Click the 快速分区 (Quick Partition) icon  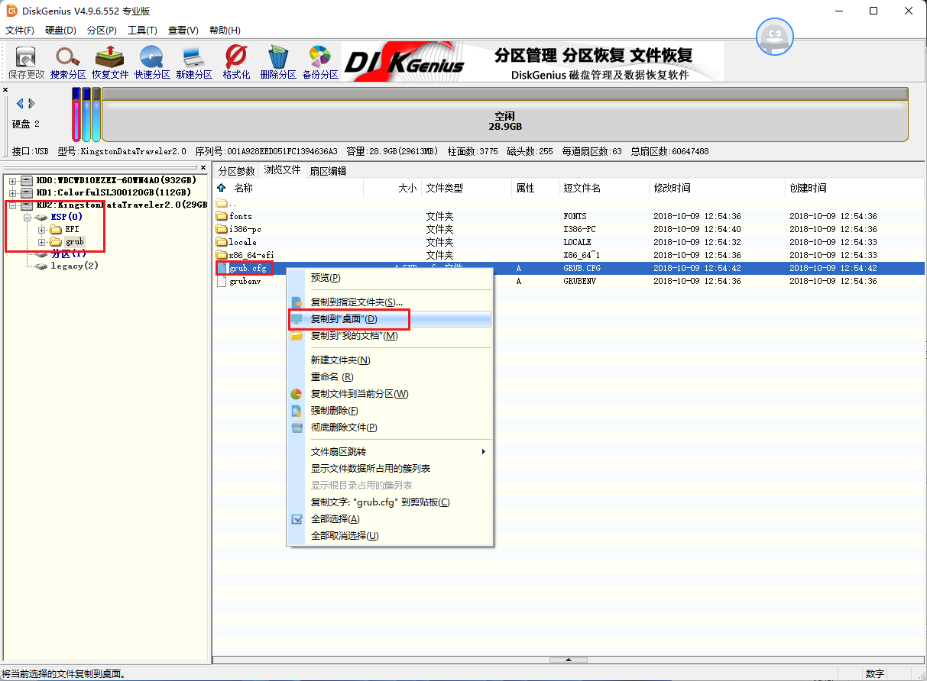click(x=152, y=62)
